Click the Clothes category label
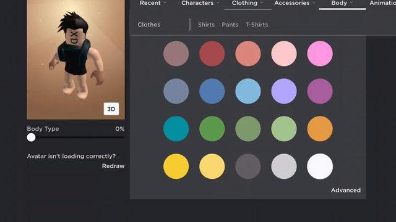This screenshot has height=222, width=396. (148, 25)
